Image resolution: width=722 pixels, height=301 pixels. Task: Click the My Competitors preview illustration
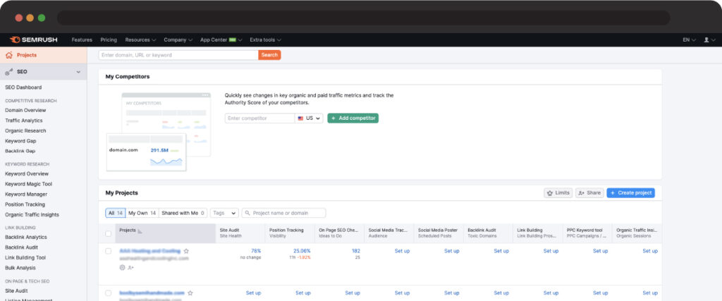point(159,132)
